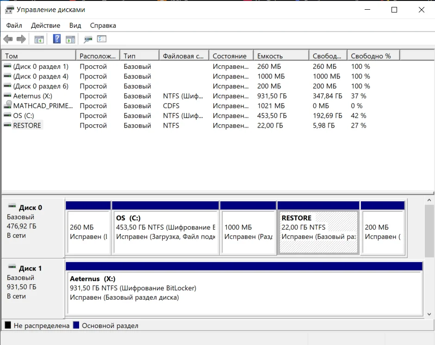Open the Вид menu
This screenshot has height=345, width=435.
(x=75, y=25)
